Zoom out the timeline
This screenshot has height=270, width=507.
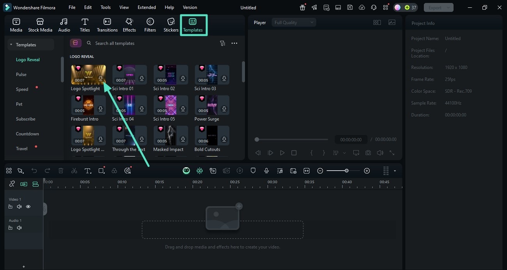[320, 171]
